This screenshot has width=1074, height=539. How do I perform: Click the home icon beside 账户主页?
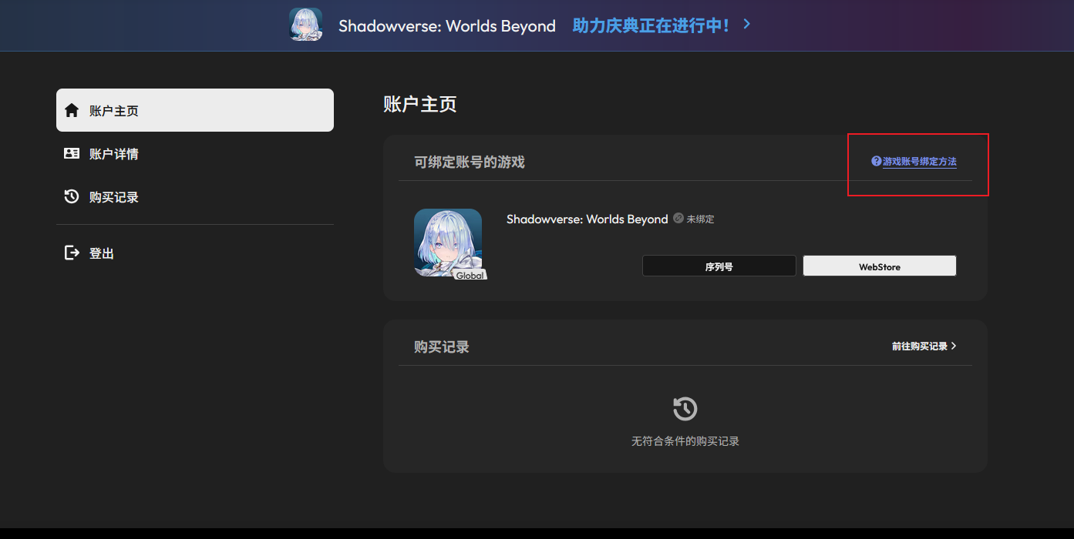pos(72,110)
